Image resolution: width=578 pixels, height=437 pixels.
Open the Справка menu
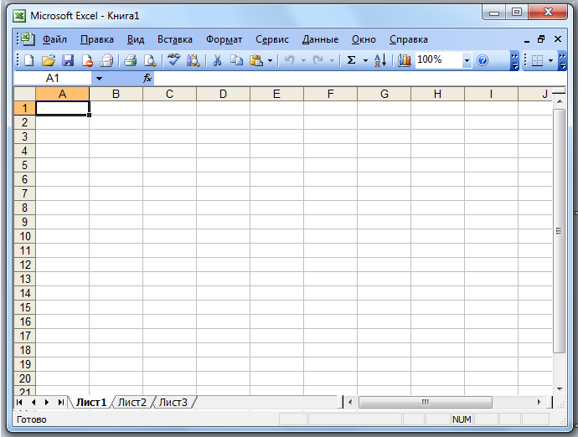409,39
